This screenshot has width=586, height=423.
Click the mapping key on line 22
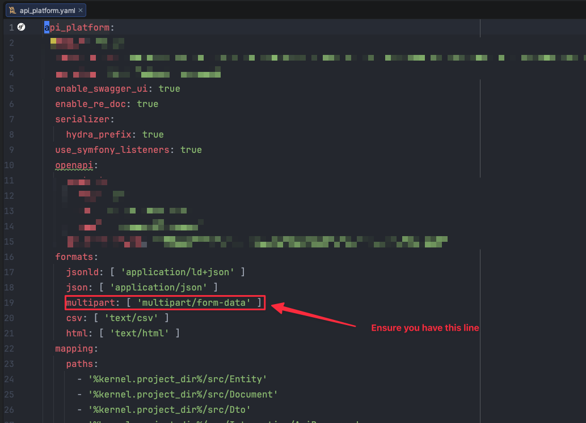click(x=74, y=348)
